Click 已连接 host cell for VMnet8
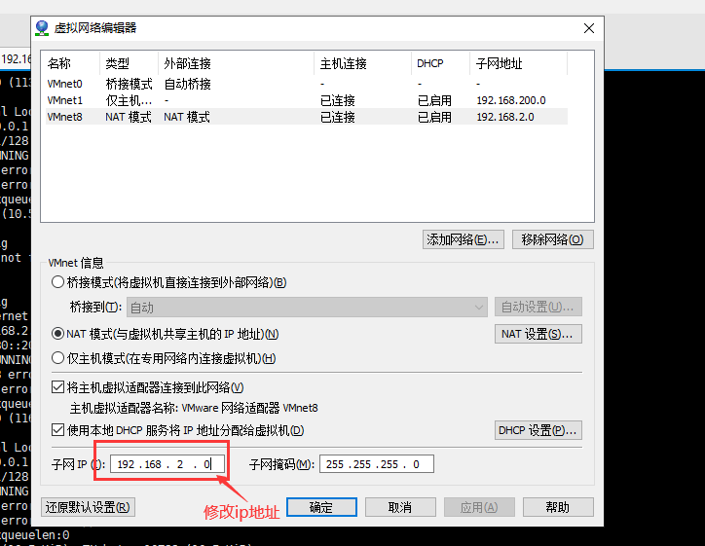This screenshot has width=705, height=546. pyautogui.click(x=338, y=117)
